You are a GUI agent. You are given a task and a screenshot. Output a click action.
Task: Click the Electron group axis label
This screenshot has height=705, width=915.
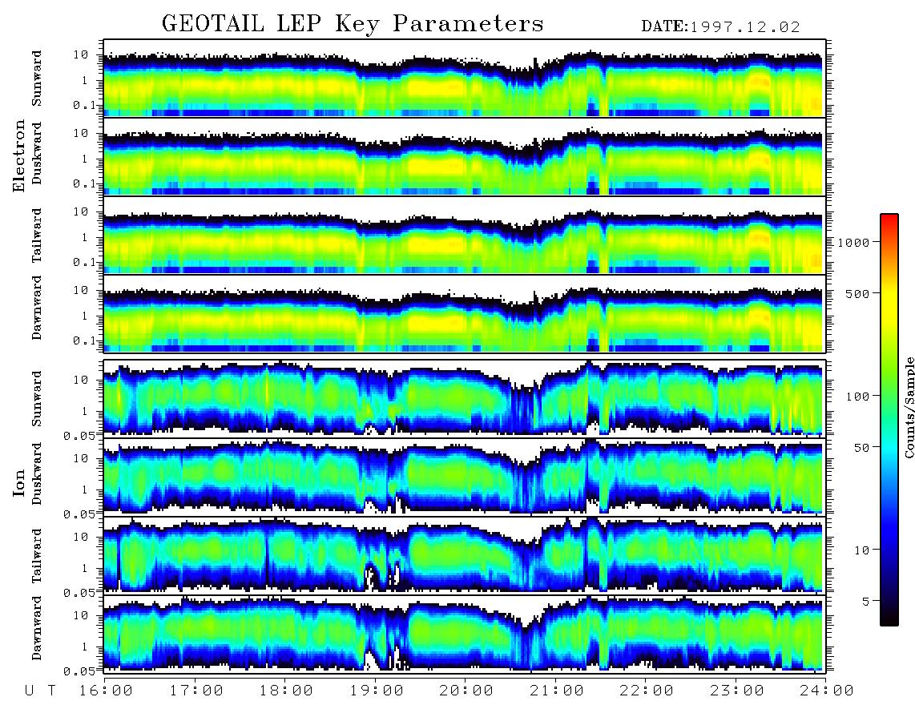coord(19,155)
